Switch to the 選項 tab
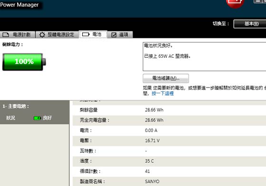266x186 pixels. pos(120,35)
